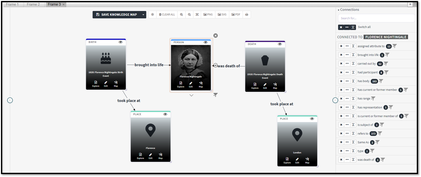The width and height of the screenshot is (421, 177).
Task: Remove the 'carried out by' connection row
Action: point(341,64)
